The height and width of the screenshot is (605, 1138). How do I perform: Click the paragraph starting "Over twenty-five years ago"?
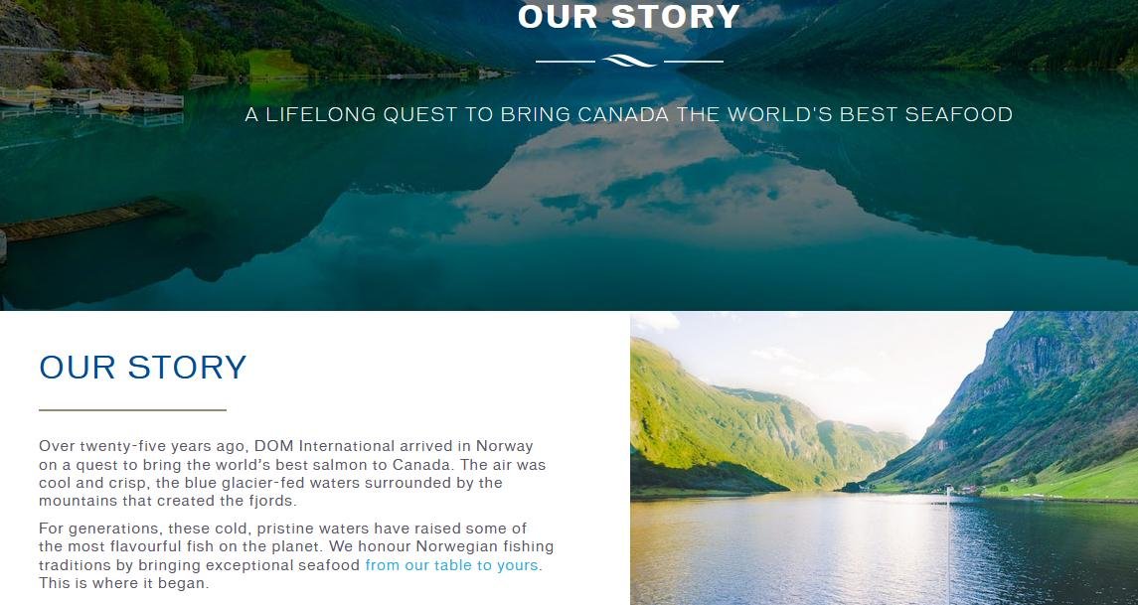[x=292, y=473]
